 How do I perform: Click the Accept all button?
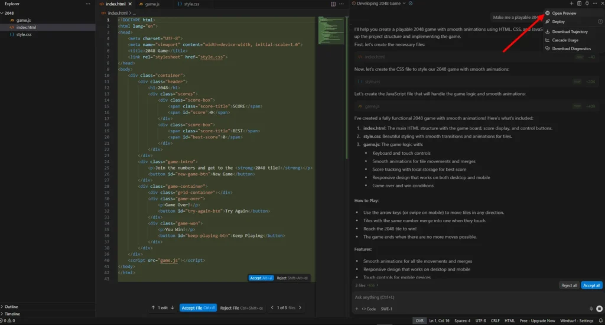(591, 285)
